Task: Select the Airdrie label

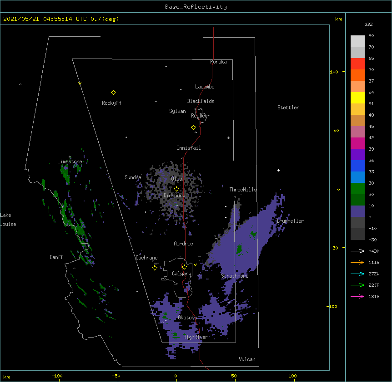Action: [184, 244]
